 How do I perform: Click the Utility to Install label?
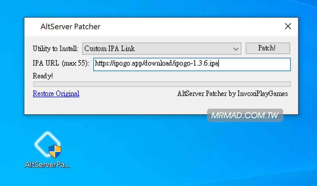(x=55, y=49)
